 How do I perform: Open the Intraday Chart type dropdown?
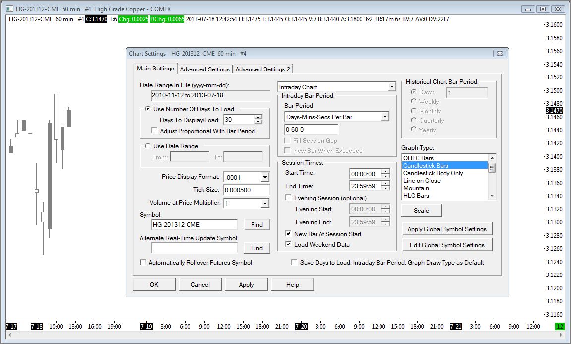(x=392, y=87)
